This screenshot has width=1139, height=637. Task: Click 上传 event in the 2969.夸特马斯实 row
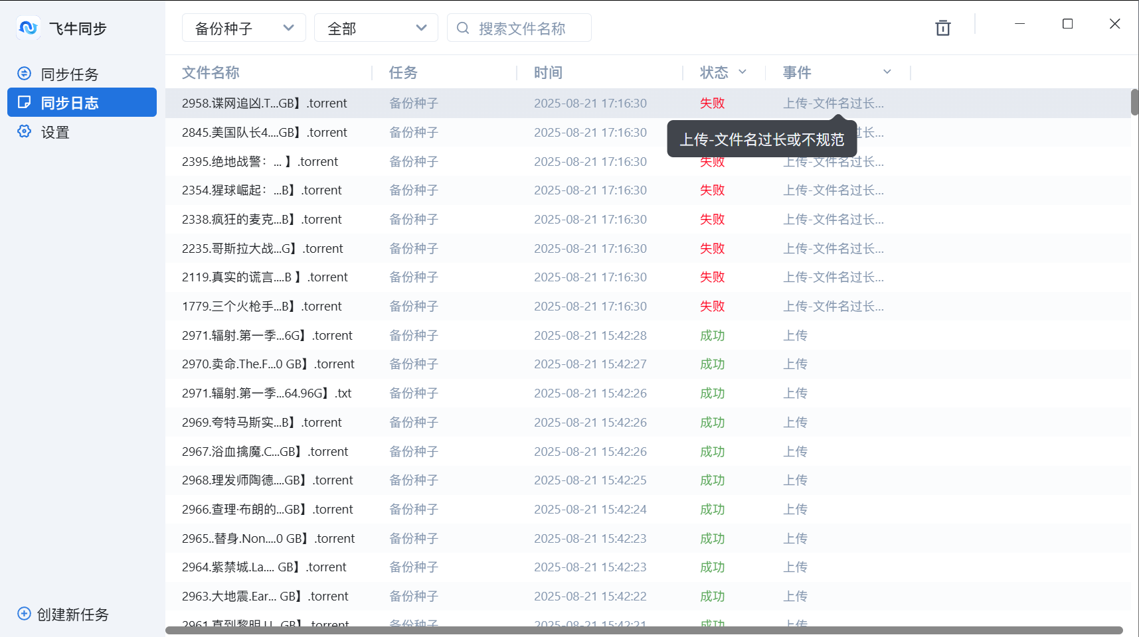795,422
